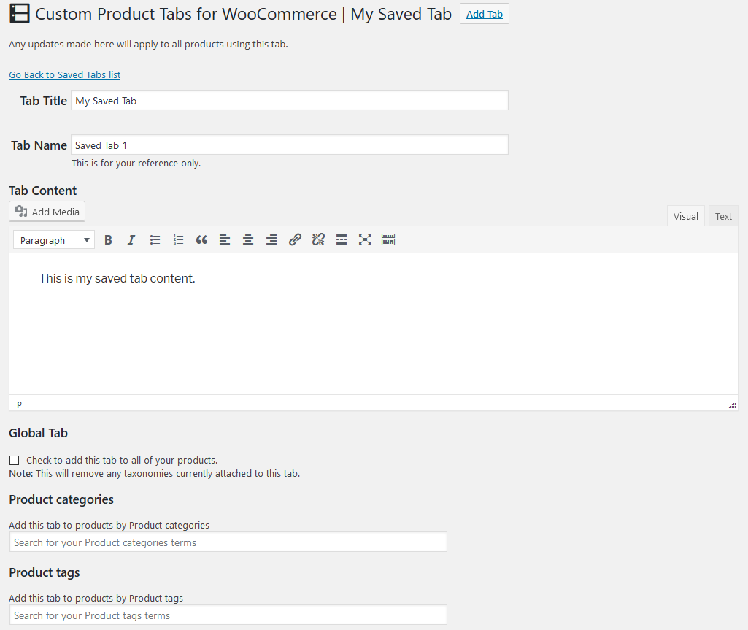Click the Product categories search field
Viewport: 748px width, 630px height.
[228, 542]
